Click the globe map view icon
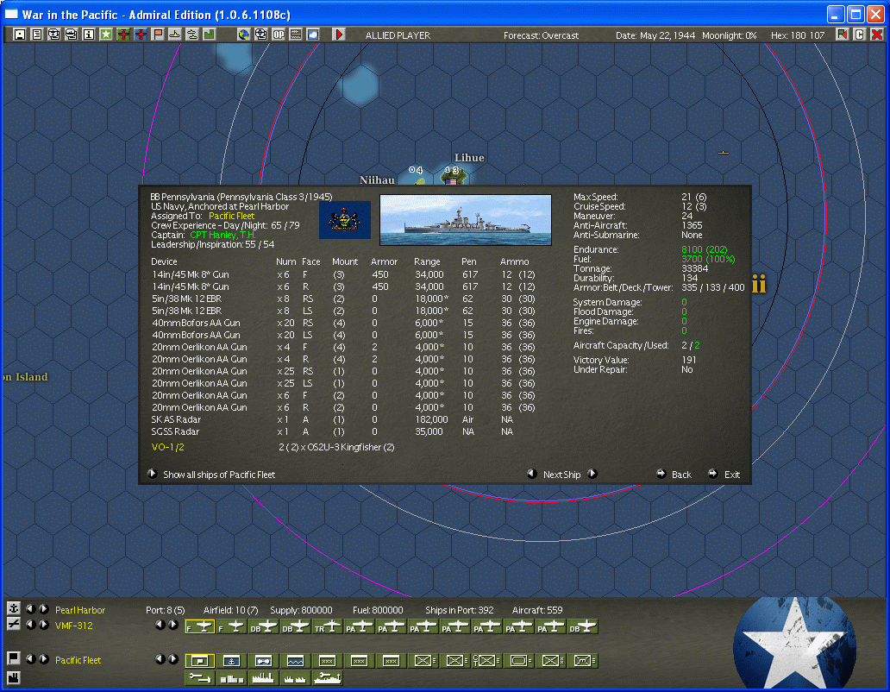 245,35
